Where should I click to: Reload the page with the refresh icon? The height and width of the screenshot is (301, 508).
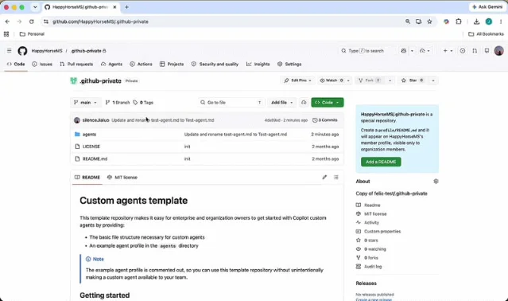[32, 21]
